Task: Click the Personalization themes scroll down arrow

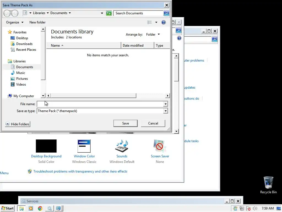Action: pyautogui.click(x=176, y=131)
